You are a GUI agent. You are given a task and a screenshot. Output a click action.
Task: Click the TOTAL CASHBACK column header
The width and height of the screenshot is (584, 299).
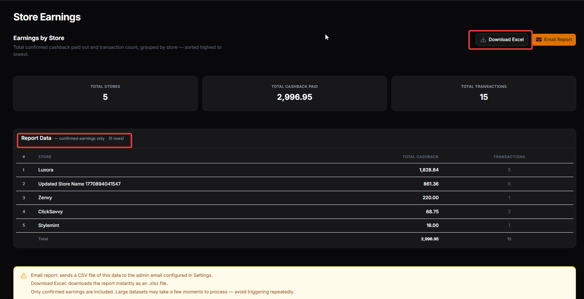pos(420,157)
